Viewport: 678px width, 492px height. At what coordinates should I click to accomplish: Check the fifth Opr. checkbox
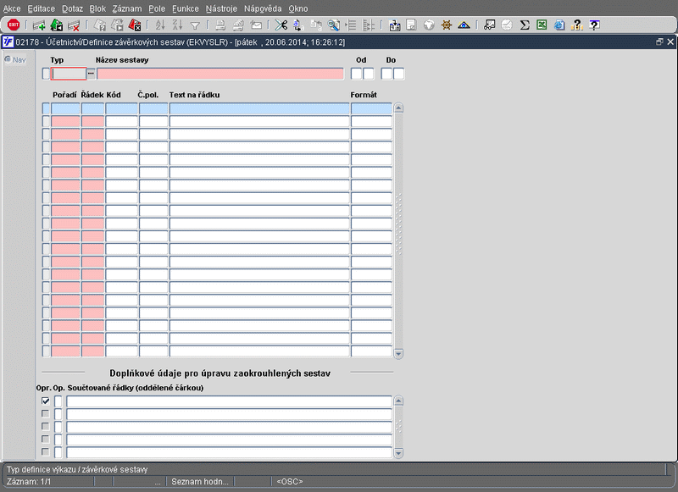(46, 452)
